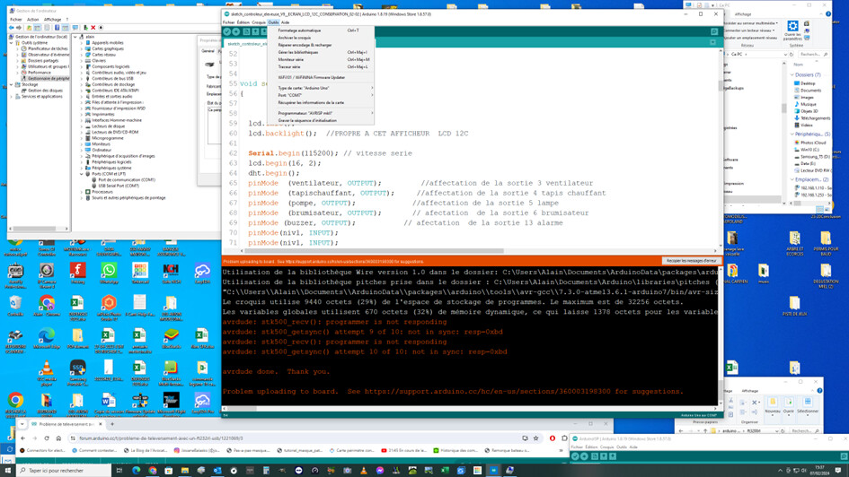849x477 pixels.
Task: Collapse Ports (COM et LPT) node
Action: click(x=82, y=174)
